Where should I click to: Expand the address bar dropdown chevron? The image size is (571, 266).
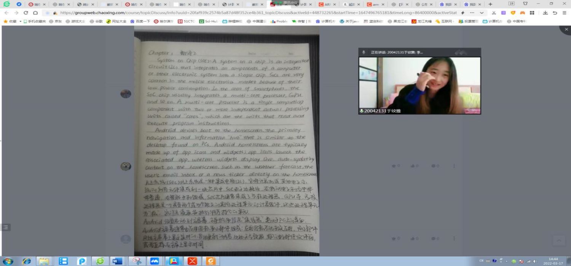[x=482, y=13]
